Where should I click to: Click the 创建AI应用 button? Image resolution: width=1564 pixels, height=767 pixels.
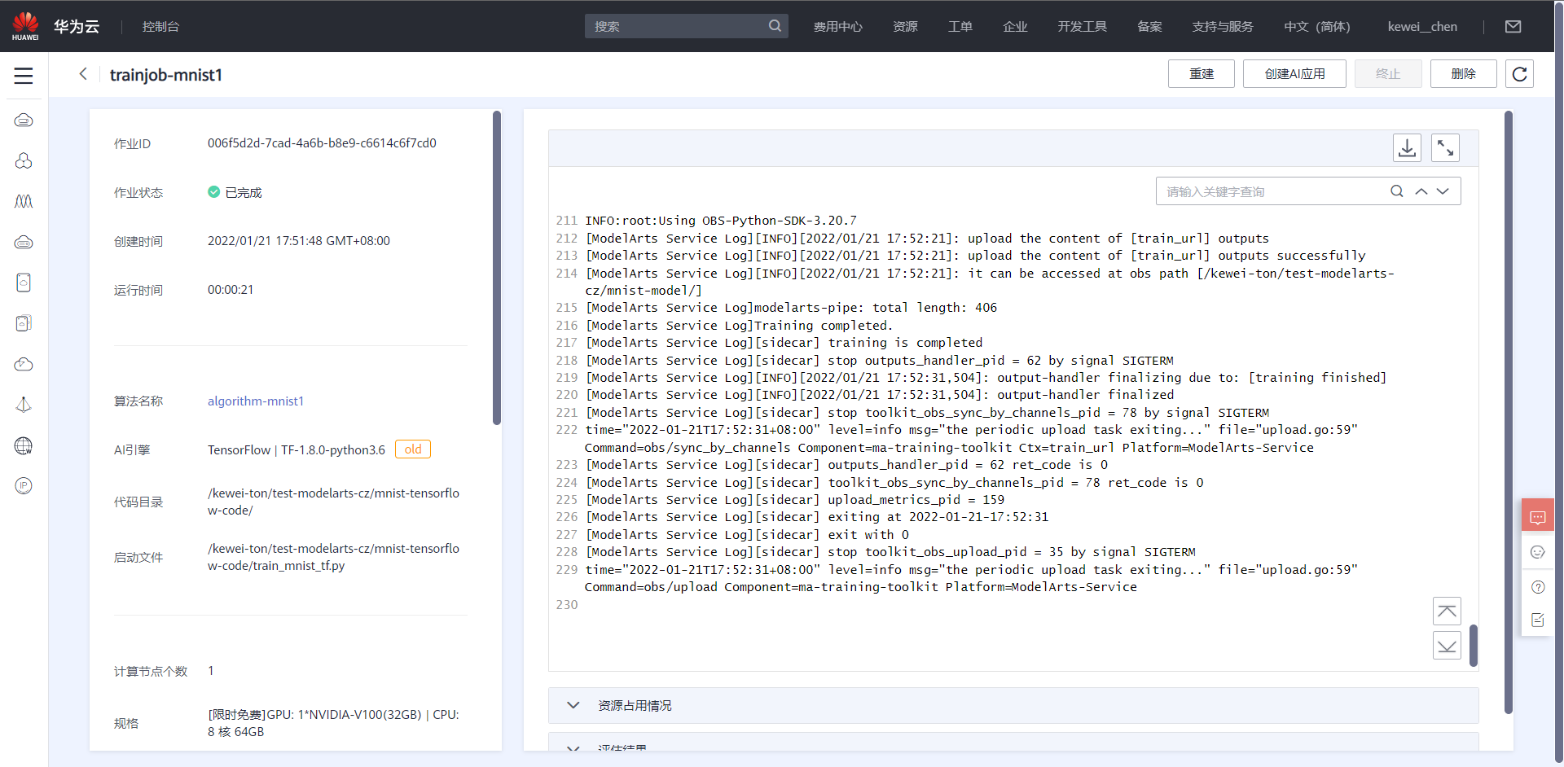point(1294,74)
